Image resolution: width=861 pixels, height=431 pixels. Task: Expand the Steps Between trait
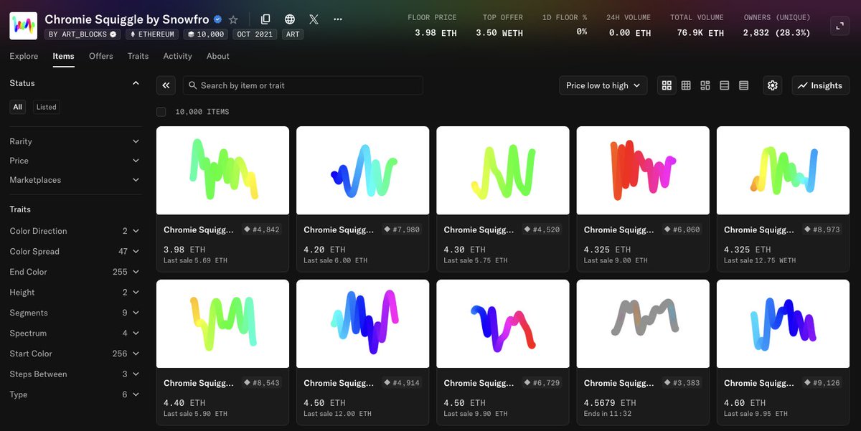tap(75, 374)
